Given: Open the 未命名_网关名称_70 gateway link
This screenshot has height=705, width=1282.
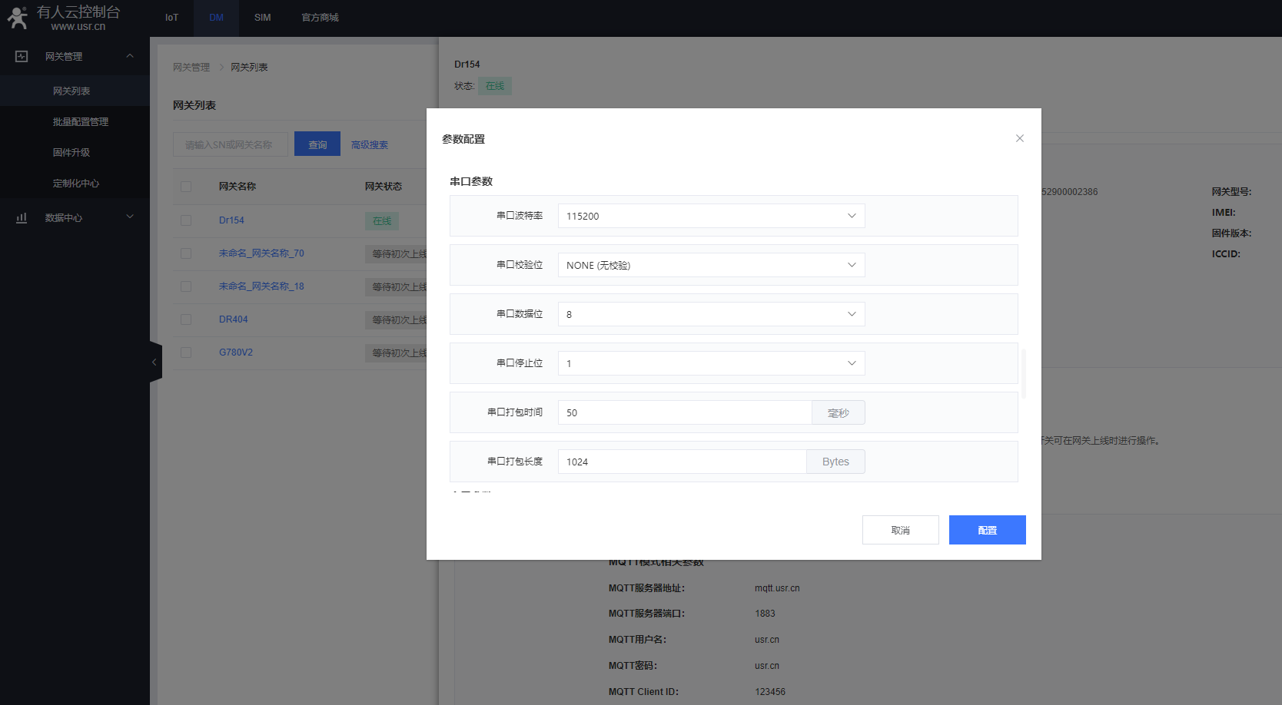Looking at the screenshot, I should point(261,253).
